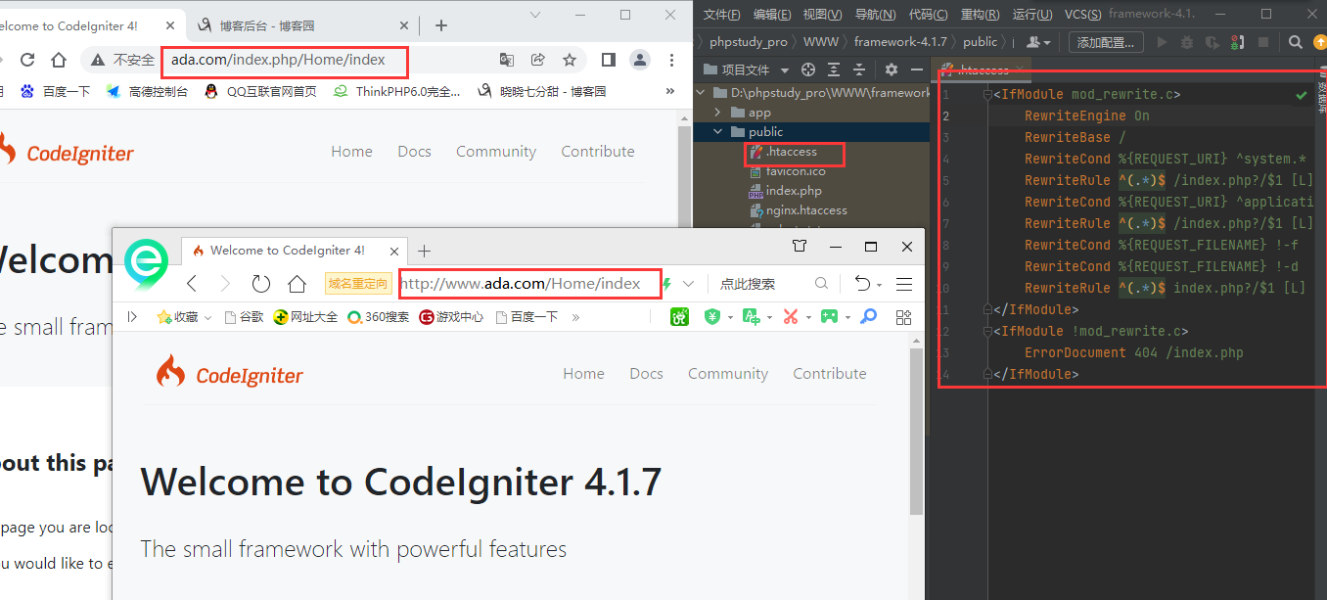Expand Chrome's hidden bookmarks chevron
1327x600 pixels.
pos(670,91)
